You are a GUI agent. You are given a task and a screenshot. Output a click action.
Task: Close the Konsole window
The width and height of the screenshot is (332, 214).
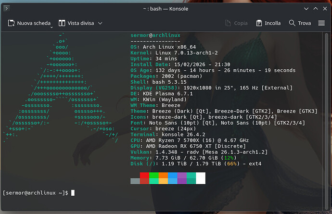pyautogui.click(x=325, y=9)
